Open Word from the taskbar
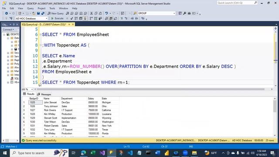279x157 pixels. (157, 153)
